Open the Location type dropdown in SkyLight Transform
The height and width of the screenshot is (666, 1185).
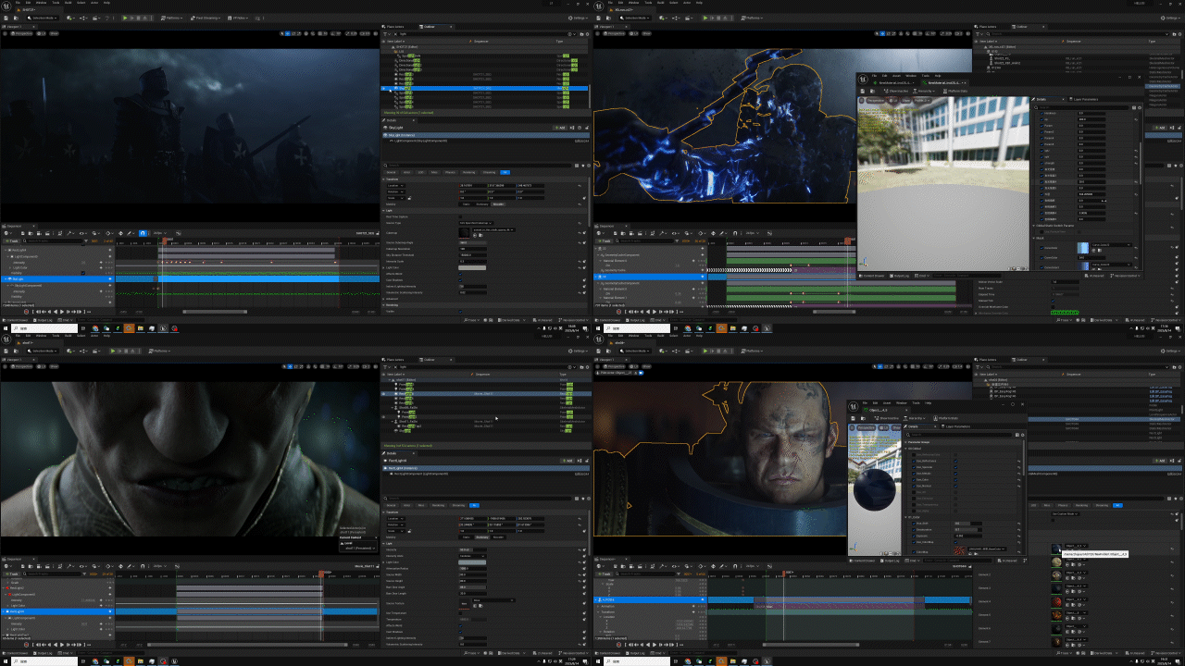(x=396, y=186)
